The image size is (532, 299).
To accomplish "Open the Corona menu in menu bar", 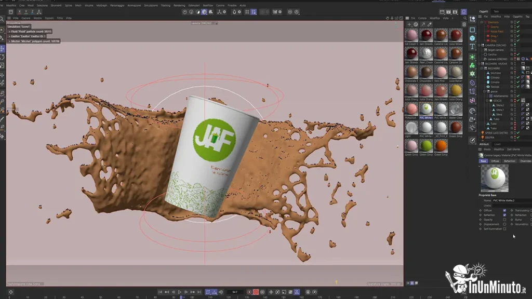I will coord(220,5).
